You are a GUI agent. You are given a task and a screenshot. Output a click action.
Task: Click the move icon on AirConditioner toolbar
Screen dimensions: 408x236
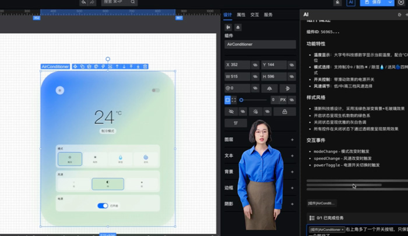pyautogui.click(x=75, y=67)
